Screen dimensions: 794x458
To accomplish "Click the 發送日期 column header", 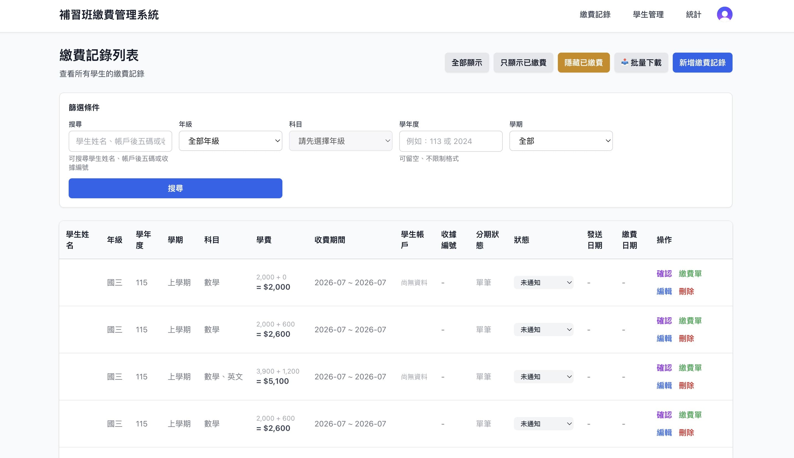I will [595, 240].
